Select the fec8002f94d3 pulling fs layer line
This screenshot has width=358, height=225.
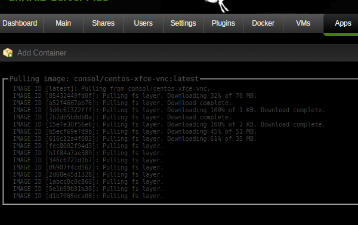(88, 146)
